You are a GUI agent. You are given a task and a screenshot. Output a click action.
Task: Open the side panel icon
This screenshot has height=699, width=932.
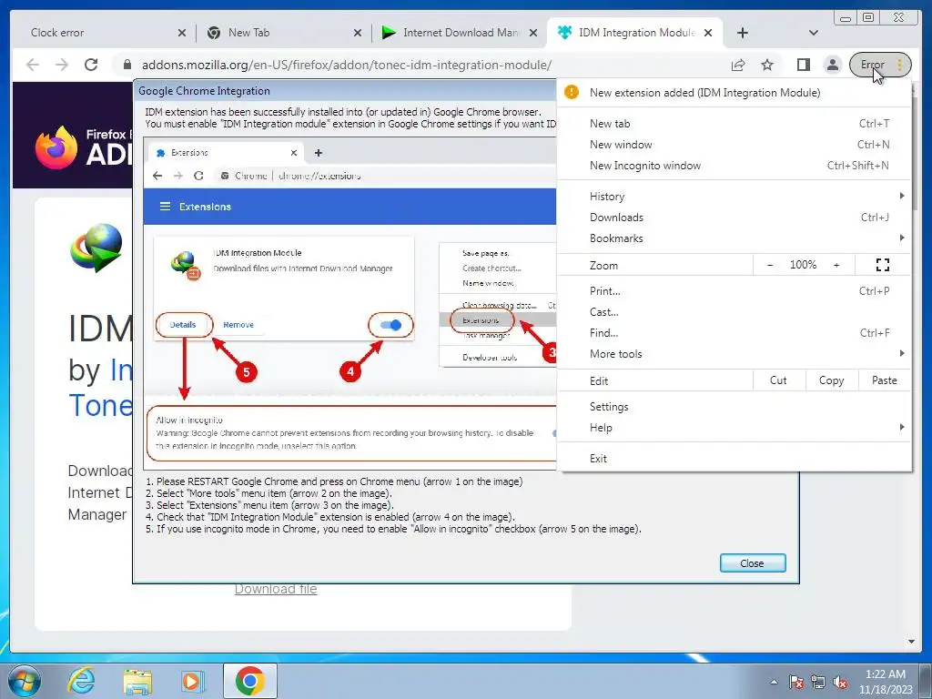click(804, 65)
